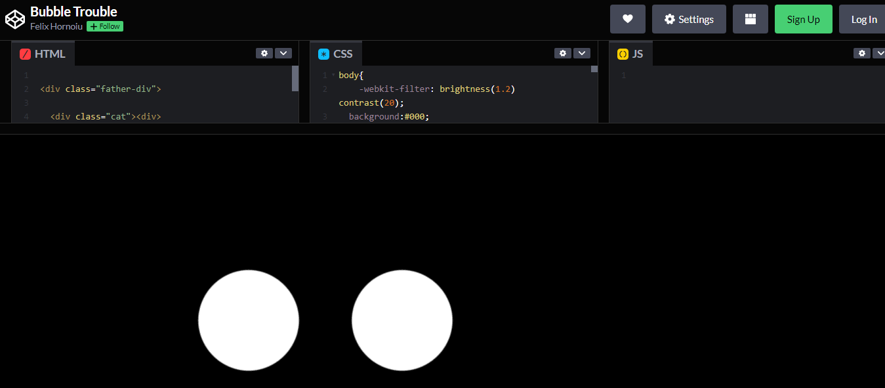Expand the CSS panel dropdown chevron
885x388 pixels.
coord(582,53)
